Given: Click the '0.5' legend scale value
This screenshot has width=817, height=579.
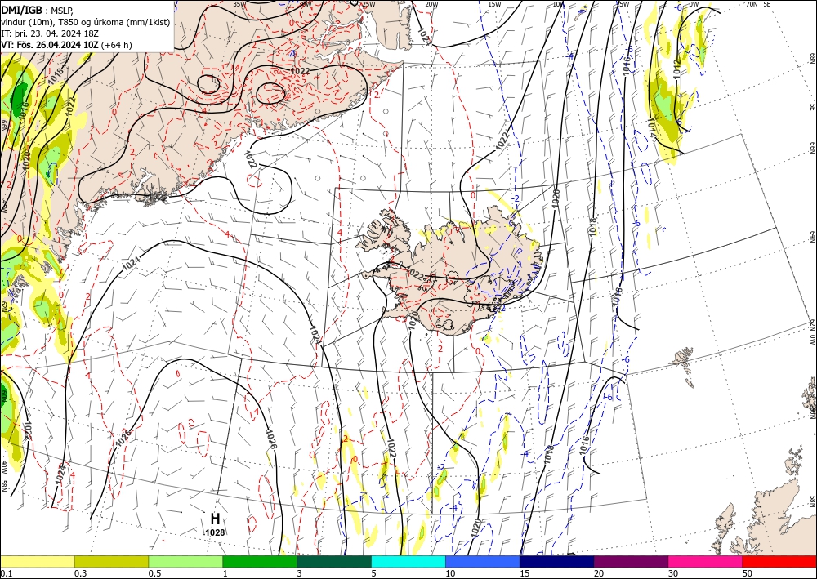Looking at the screenshot, I should pyautogui.click(x=154, y=573).
